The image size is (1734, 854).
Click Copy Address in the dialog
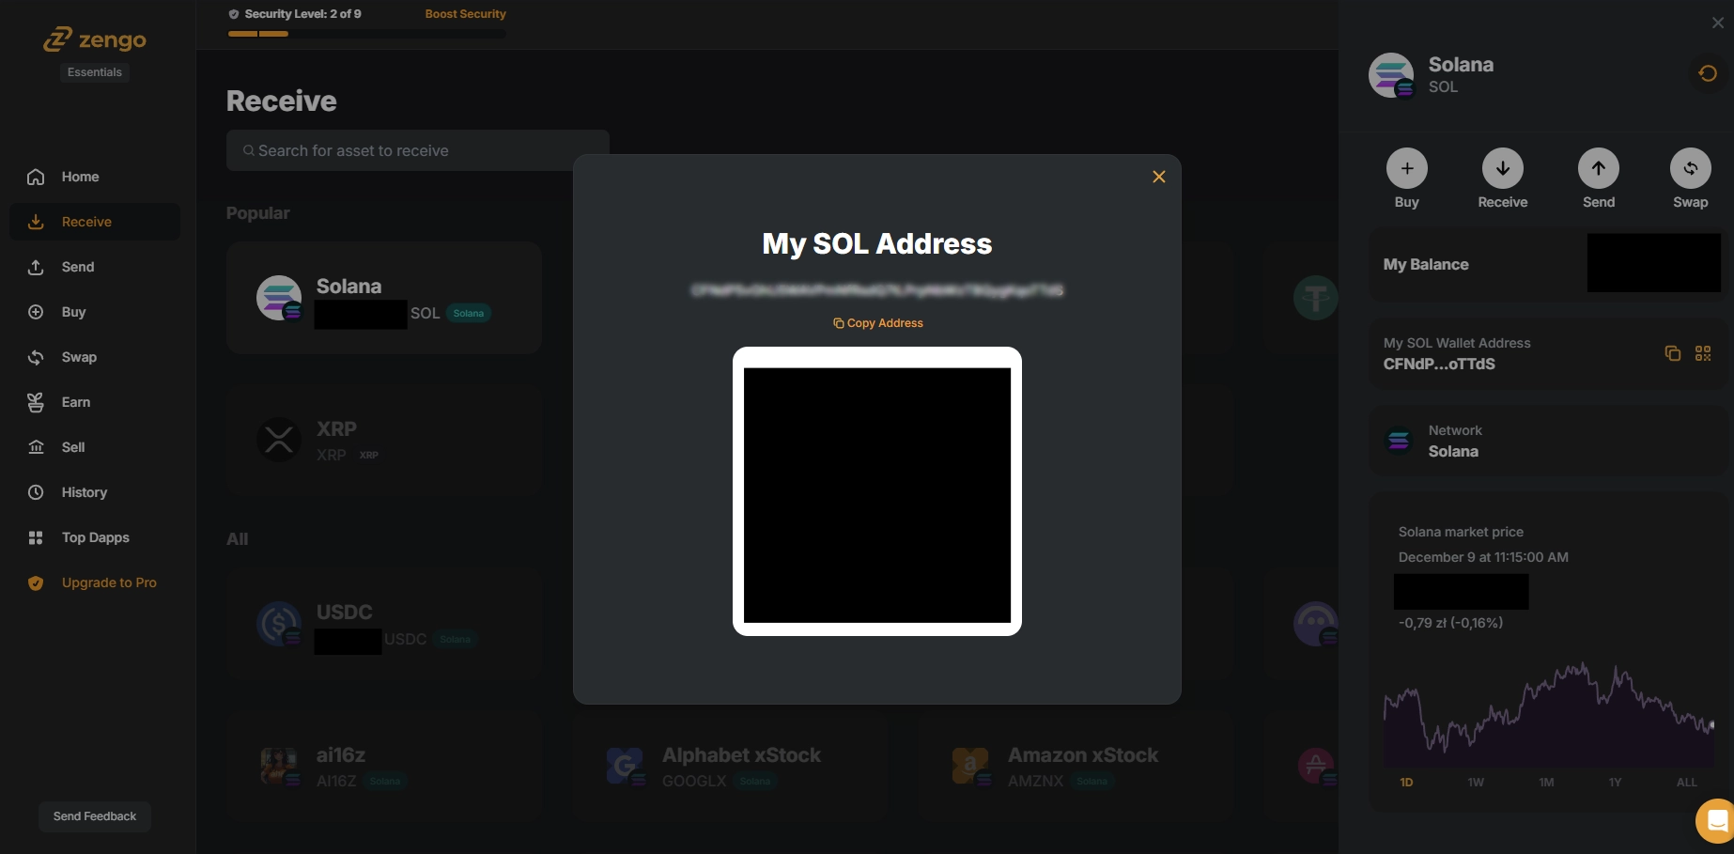[877, 323]
